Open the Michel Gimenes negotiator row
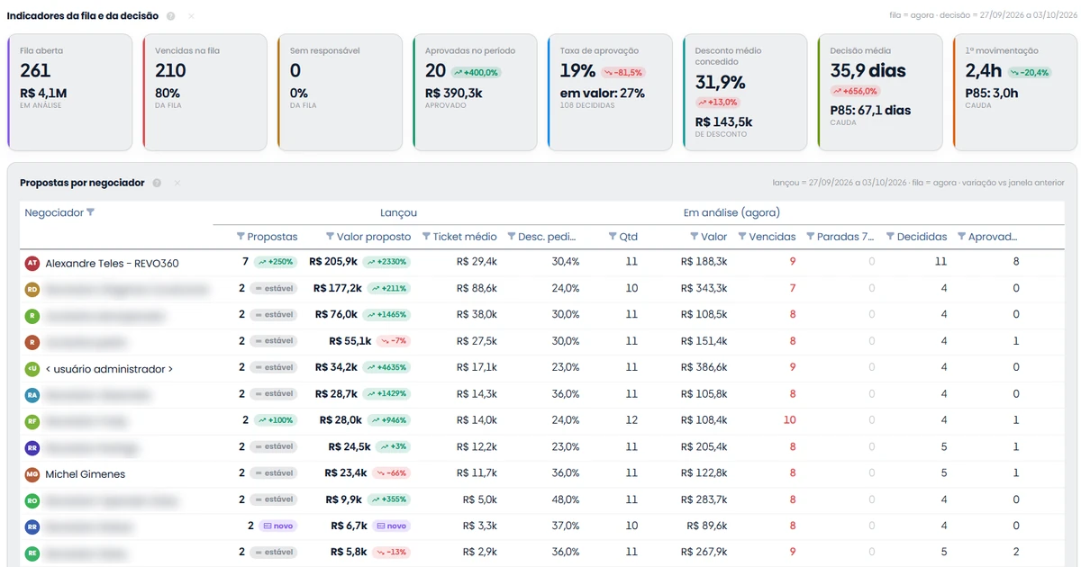 point(542,473)
